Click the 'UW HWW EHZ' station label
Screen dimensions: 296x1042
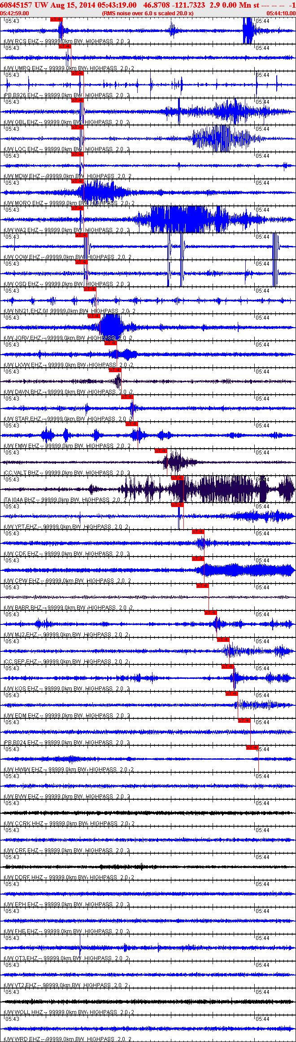pyautogui.click(x=23, y=770)
